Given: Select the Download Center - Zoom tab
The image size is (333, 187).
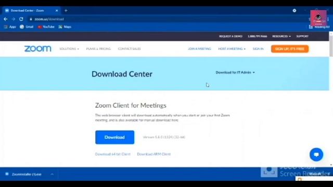Looking at the screenshot, I should coord(31,10).
